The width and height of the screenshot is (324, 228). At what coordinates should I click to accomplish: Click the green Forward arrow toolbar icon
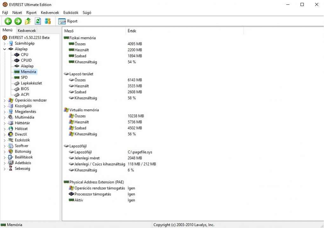[x=18, y=21]
